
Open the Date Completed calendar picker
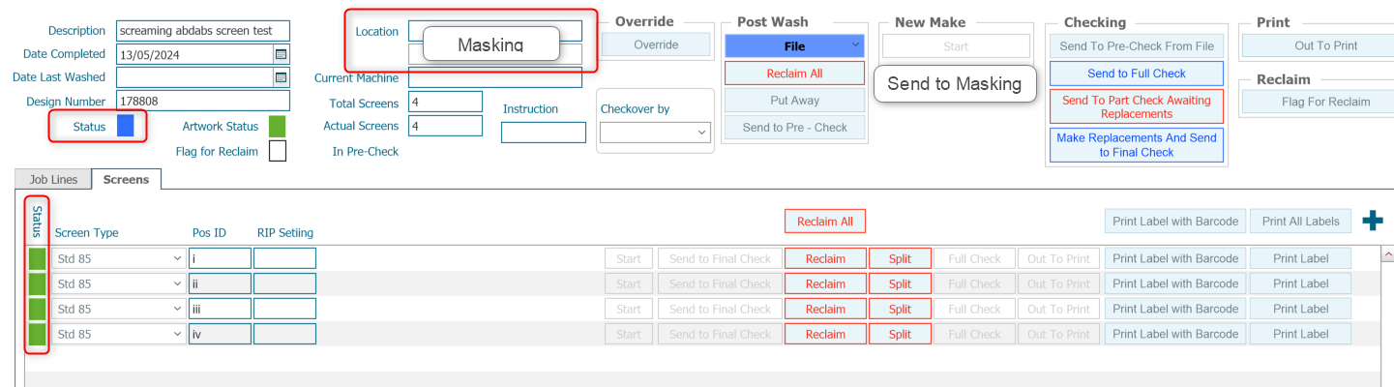[x=281, y=54]
